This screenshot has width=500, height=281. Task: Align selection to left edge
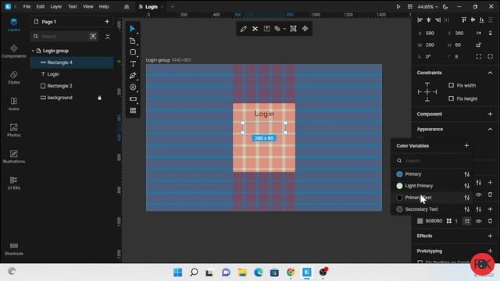420,20
